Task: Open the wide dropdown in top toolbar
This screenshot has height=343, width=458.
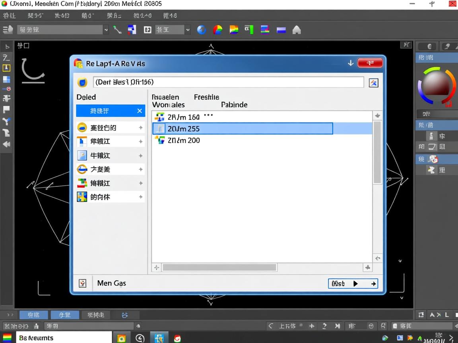Action: [63, 30]
